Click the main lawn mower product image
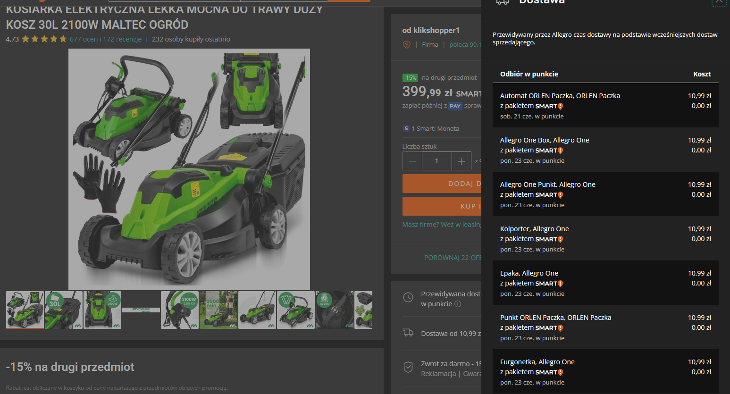Screen dimensions: 730x394 189,169
